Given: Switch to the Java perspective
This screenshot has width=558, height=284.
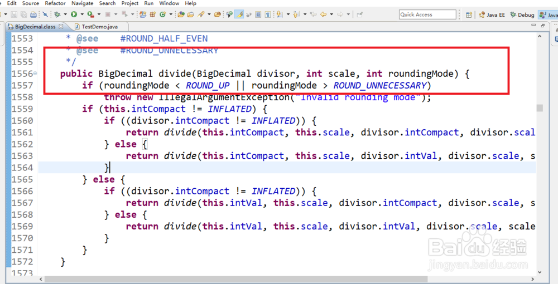Looking at the screenshot, I should coord(549,14).
